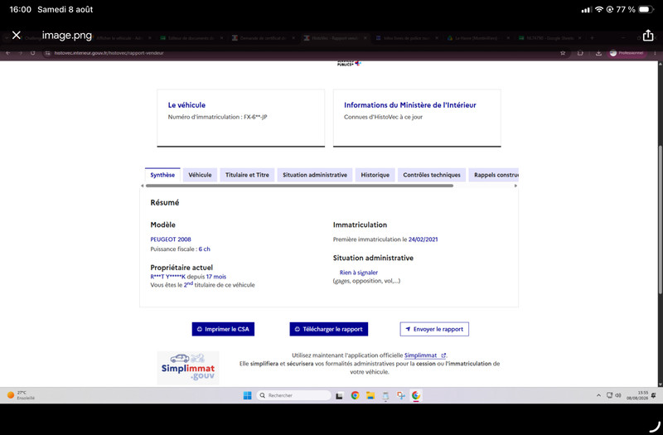Click the 6 ch fiscal power value

(204, 249)
